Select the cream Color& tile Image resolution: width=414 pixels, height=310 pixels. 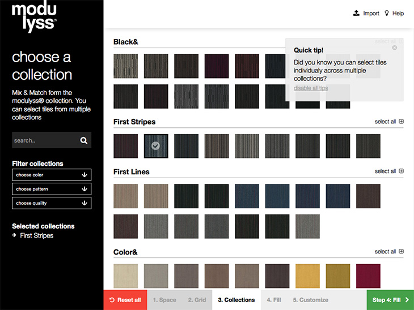click(x=125, y=276)
